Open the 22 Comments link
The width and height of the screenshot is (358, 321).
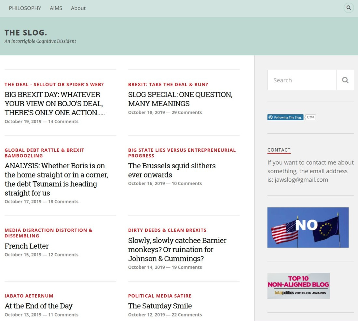click(187, 314)
